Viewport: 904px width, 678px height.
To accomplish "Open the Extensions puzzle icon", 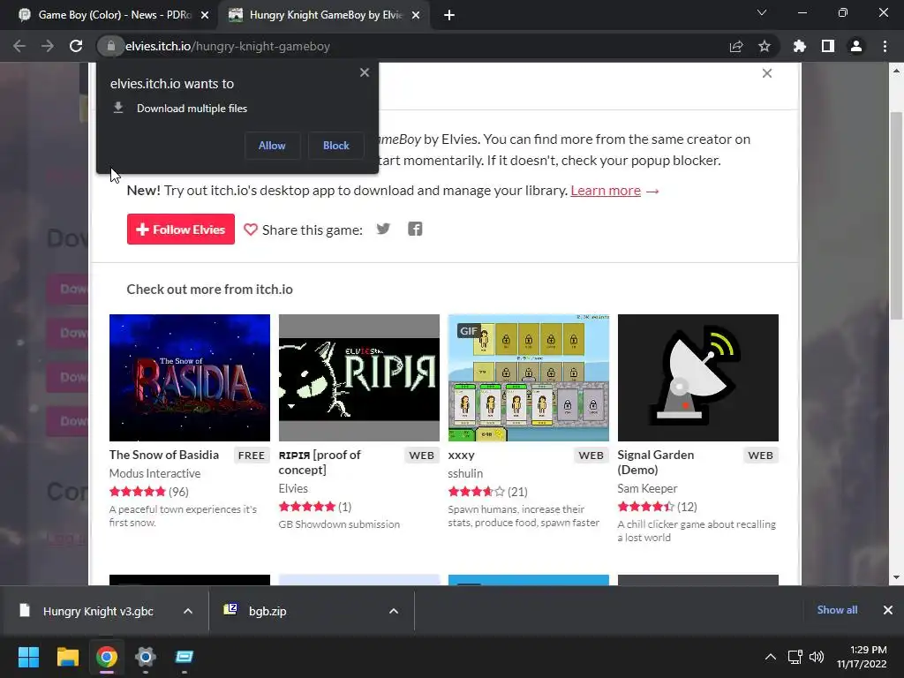I will point(799,46).
